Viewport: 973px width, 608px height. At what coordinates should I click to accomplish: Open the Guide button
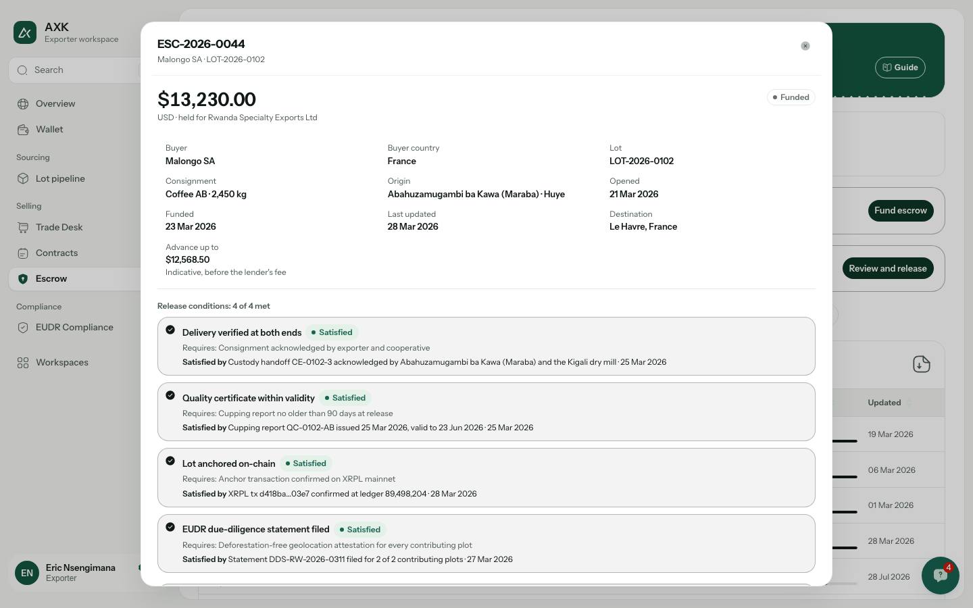pos(900,68)
